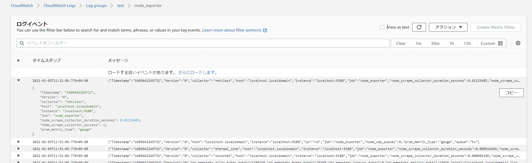
Task: Click the "host": "localhost.localdomain" JSON line
Action: [x=71, y=106]
